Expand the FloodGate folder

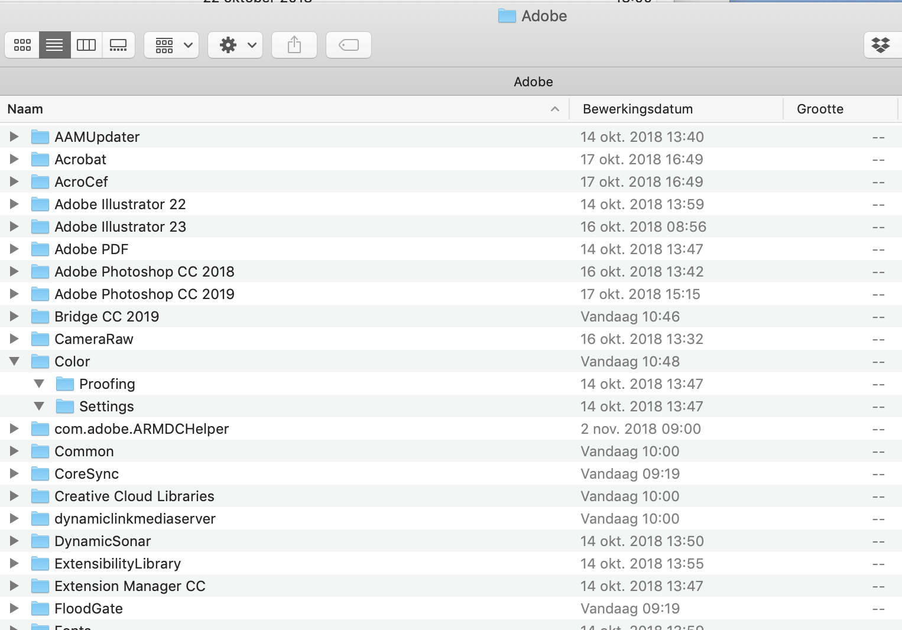click(14, 608)
